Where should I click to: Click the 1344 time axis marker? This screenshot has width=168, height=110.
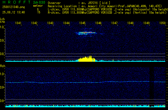pyautogui.click(x=66, y=23)
